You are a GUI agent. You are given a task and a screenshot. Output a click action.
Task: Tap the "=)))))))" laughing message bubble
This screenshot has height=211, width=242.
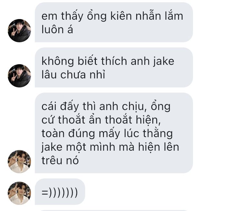point(60,192)
